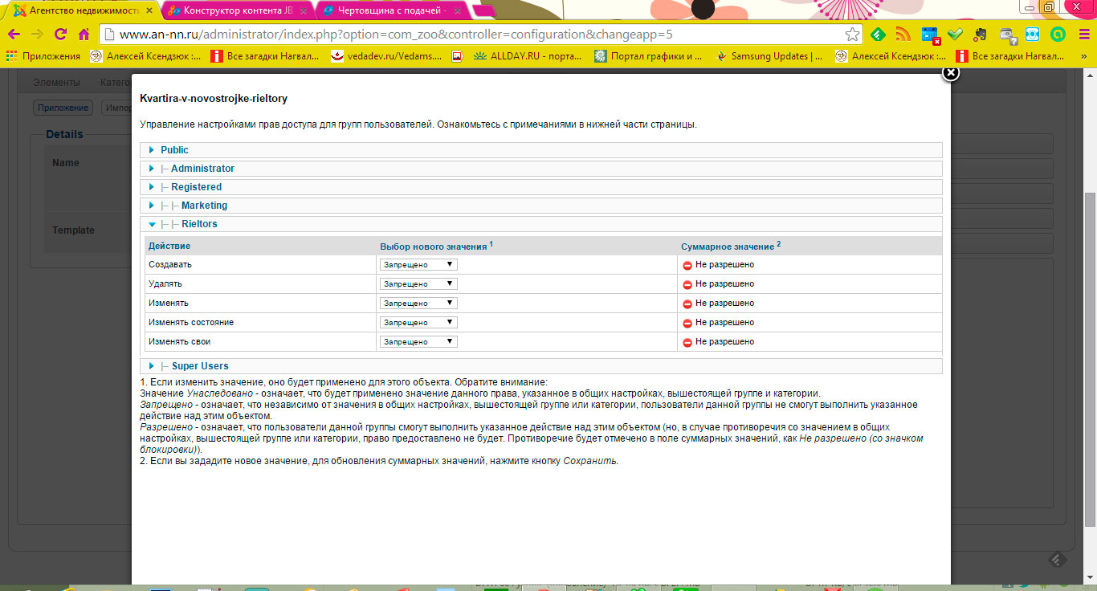Click the RSS feed extension icon

(x=903, y=35)
